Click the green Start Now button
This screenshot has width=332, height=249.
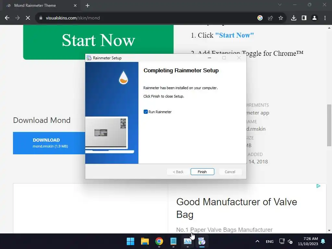[x=98, y=42]
